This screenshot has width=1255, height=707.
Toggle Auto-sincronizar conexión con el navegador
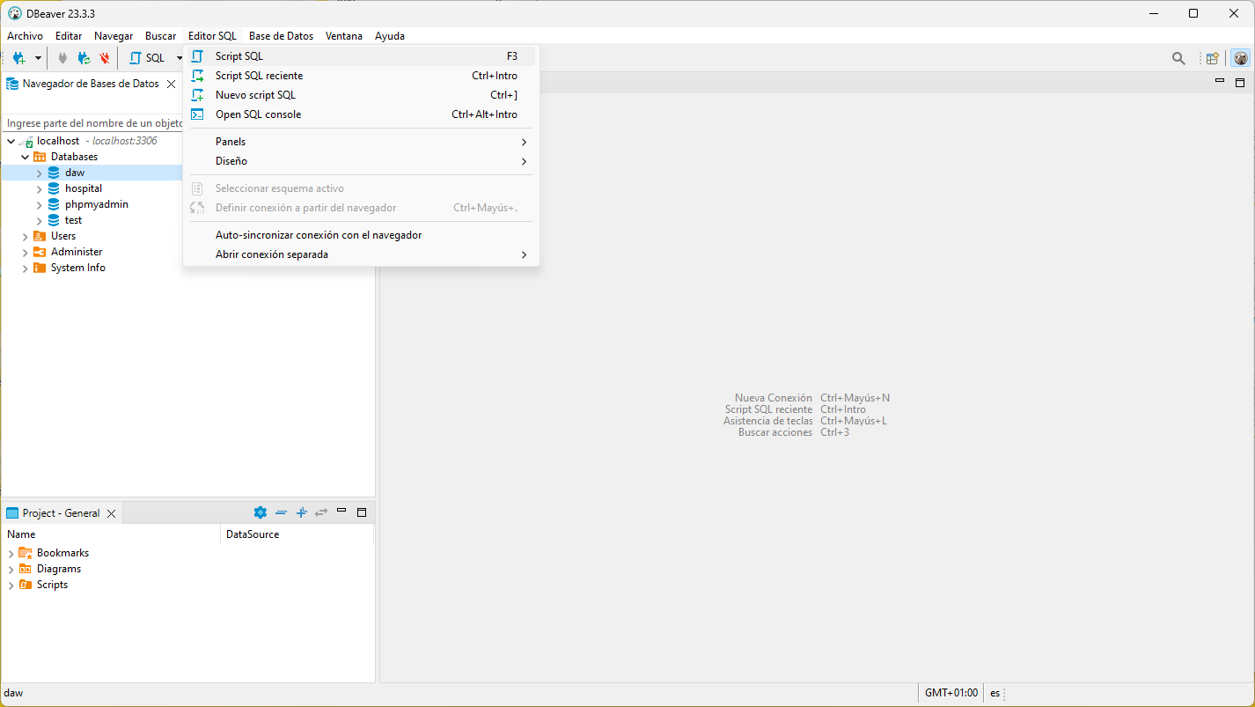(x=318, y=235)
